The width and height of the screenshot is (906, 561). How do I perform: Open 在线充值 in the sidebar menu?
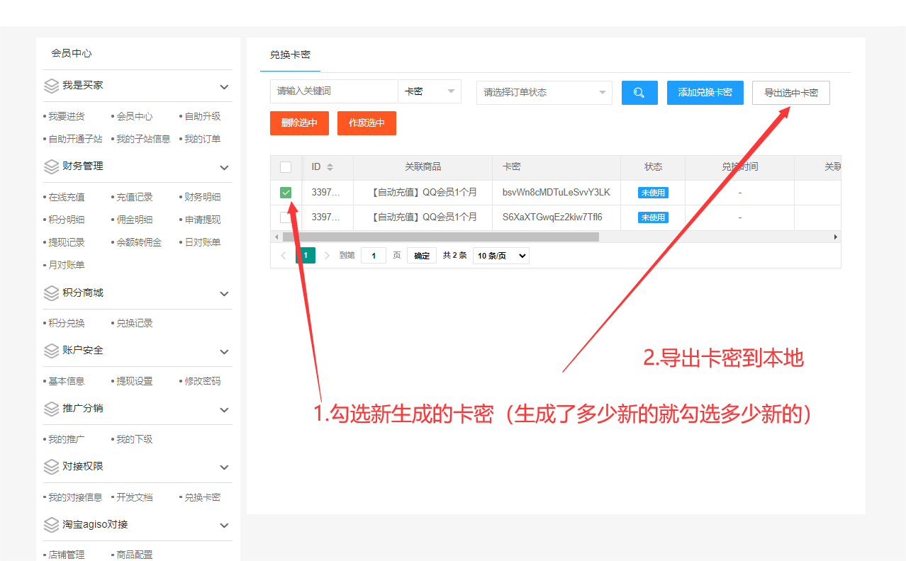67,197
